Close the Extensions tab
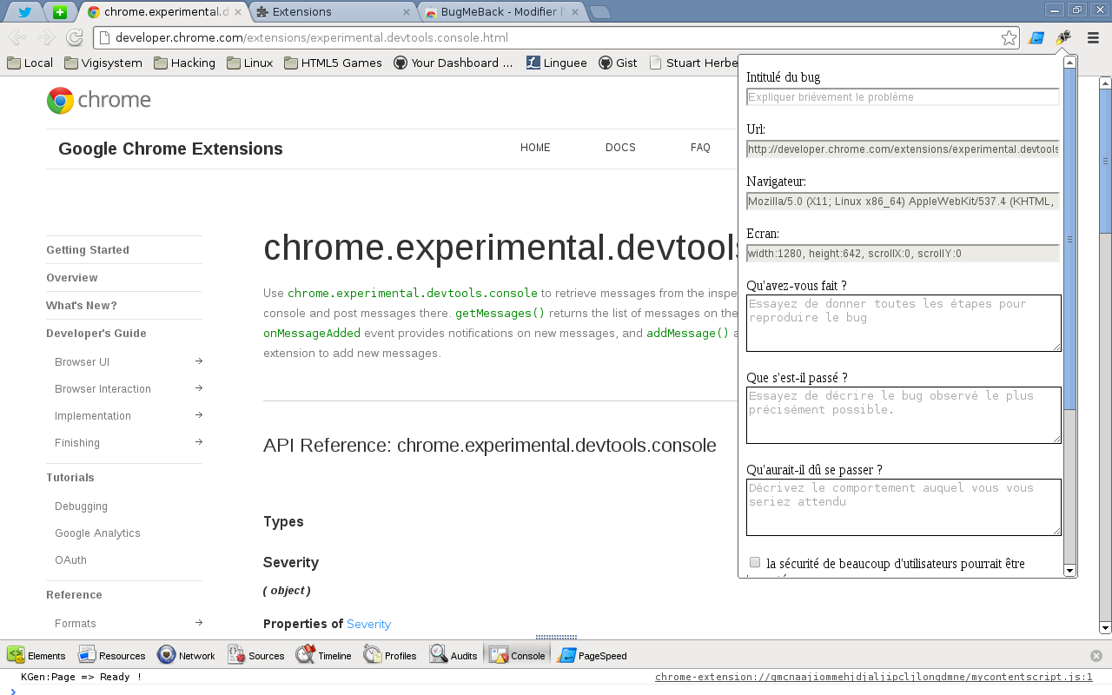The image size is (1112, 695). [406, 12]
